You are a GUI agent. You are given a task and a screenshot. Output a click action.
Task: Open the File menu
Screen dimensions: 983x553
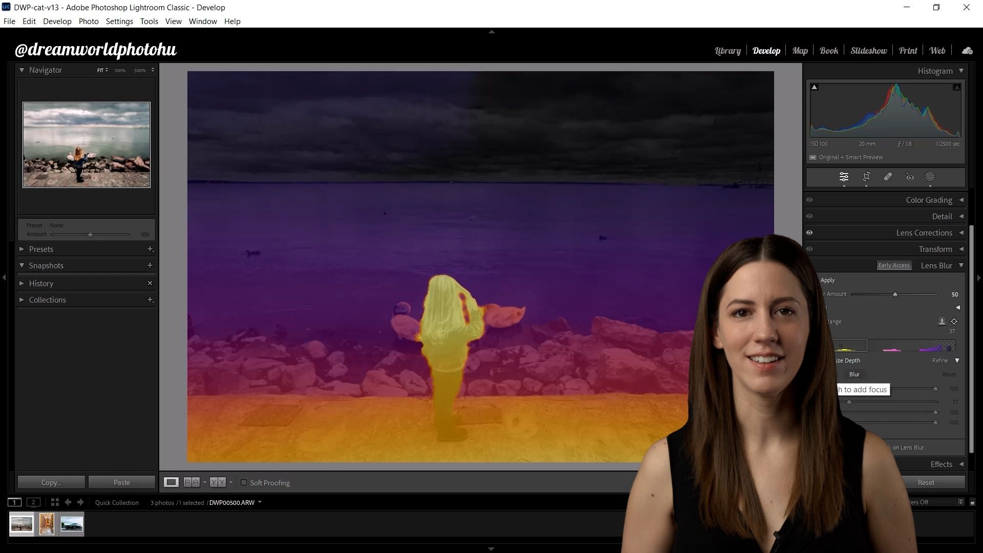pos(9,22)
